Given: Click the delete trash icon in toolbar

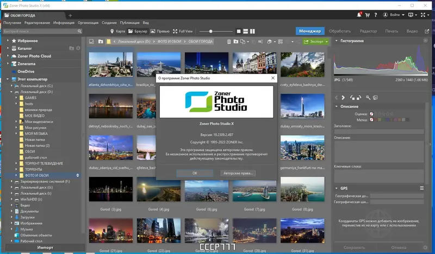Looking at the screenshot, I should point(229,42).
